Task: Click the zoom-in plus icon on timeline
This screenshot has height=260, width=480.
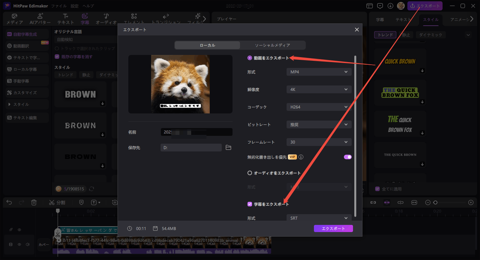Action: 471,202
